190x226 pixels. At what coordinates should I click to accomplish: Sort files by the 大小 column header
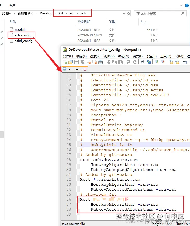click(x=143, y=22)
